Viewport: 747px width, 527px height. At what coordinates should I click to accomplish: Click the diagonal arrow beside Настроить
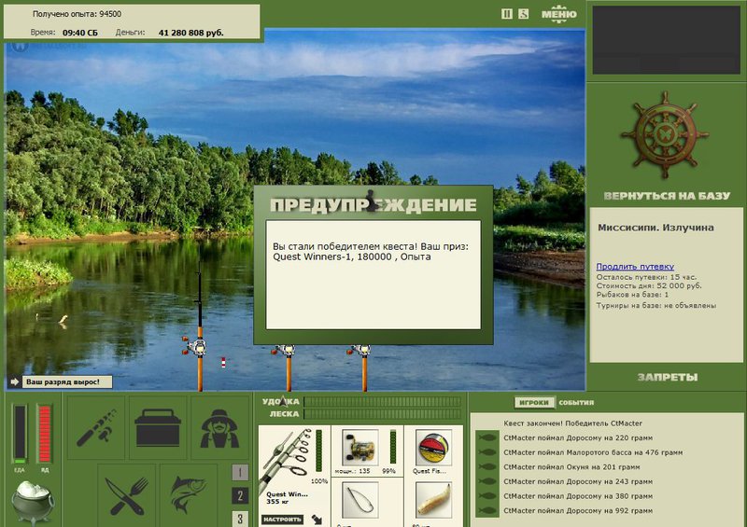317,520
